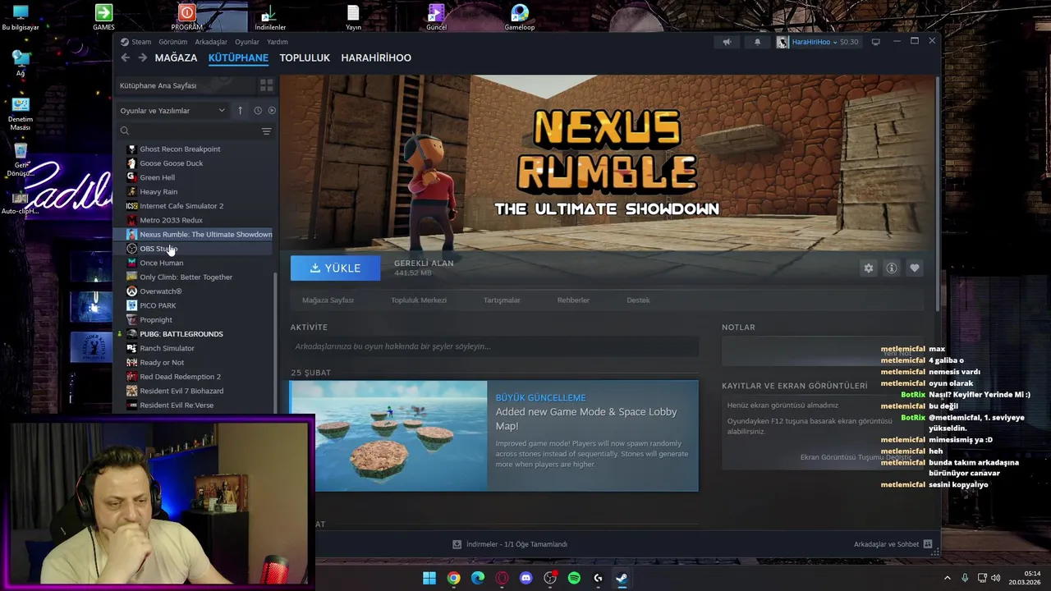Open Denetim Masası desktop icon

click(x=21, y=114)
